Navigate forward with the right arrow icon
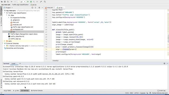Image resolution: width=169 pixels, height=95 pixels. coord(15,2)
